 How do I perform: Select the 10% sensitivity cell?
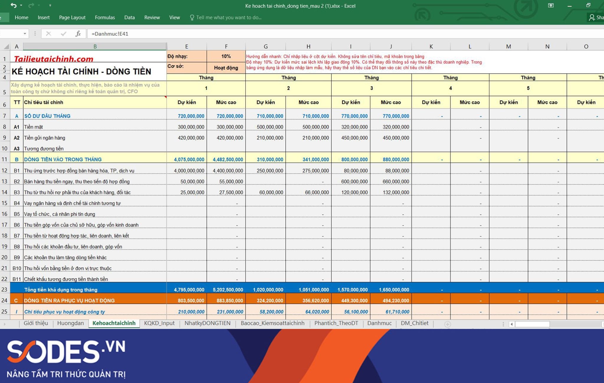(x=226, y=56)
